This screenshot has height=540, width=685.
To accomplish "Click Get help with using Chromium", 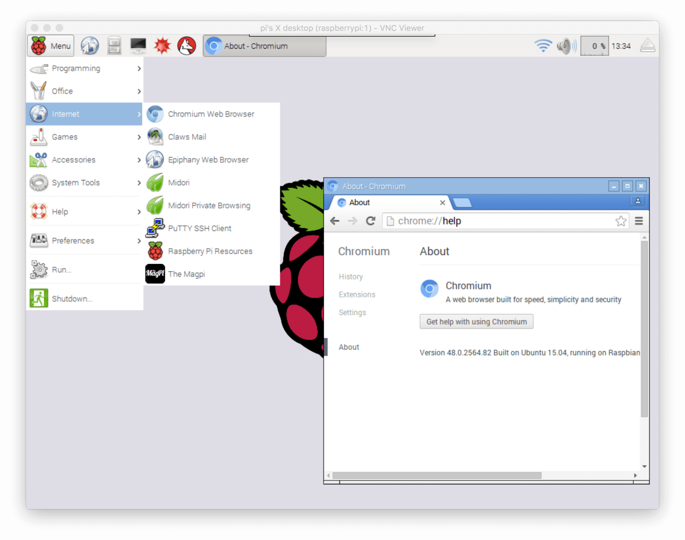I will (x=477, y=322).
